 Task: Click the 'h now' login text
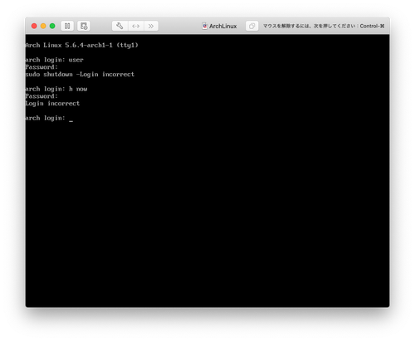[x=78, y=89]
